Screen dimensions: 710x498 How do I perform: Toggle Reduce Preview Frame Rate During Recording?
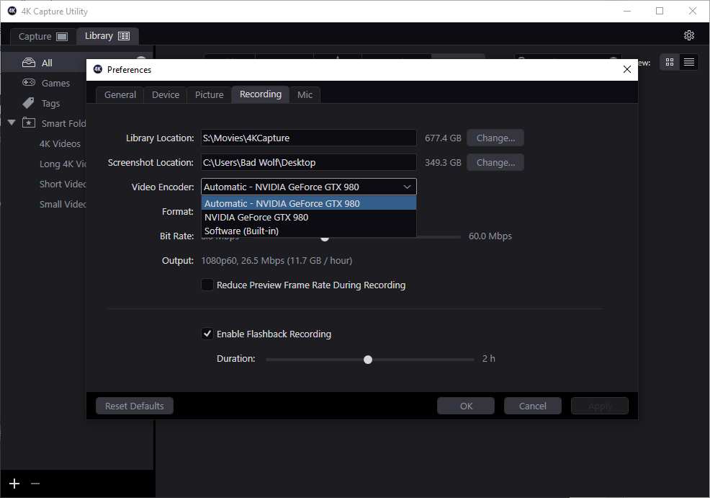(x=207, y=285)
